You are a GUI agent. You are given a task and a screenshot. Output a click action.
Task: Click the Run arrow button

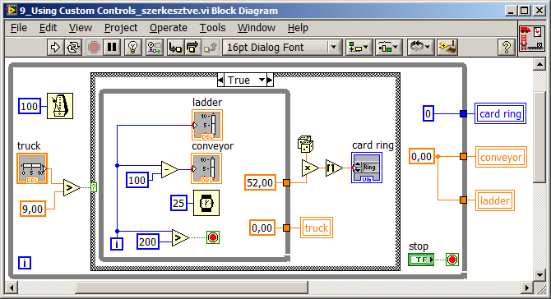[56, 47]
